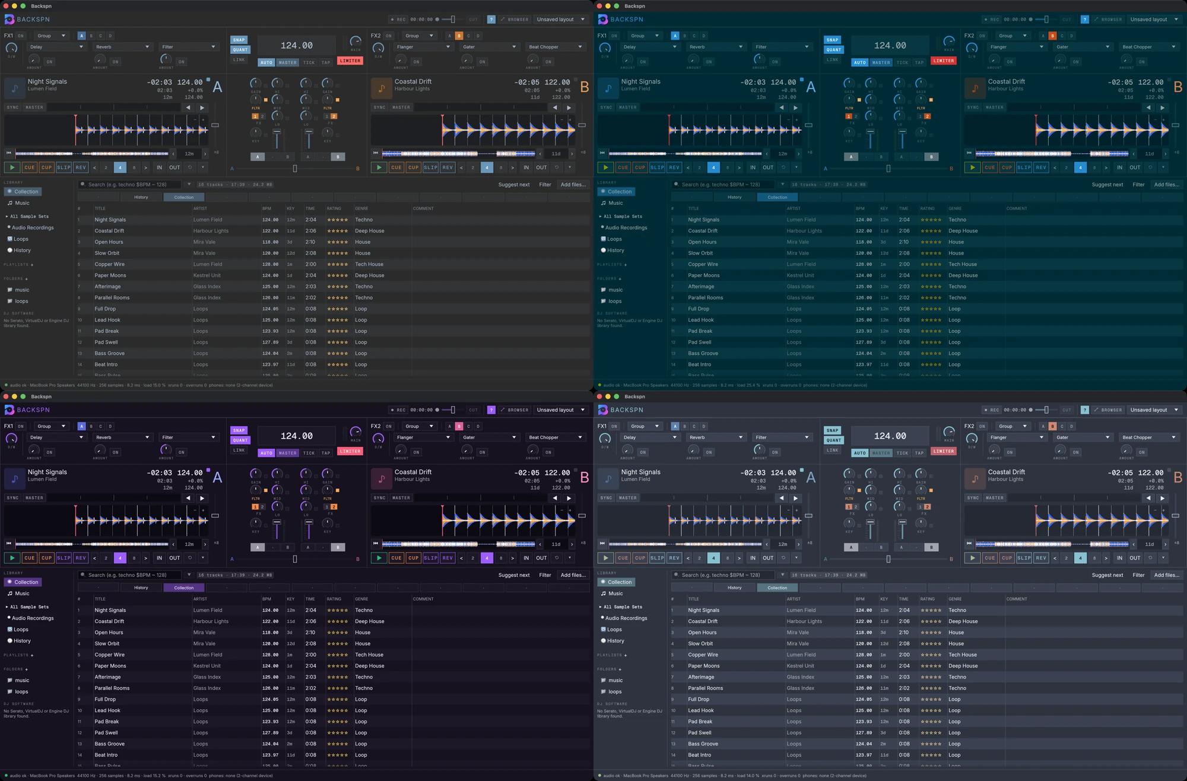Toggle FX1 ON switch in top-left window
Image resolution: width=1187 pixels, height=781 pixels.
pos(21,36)
